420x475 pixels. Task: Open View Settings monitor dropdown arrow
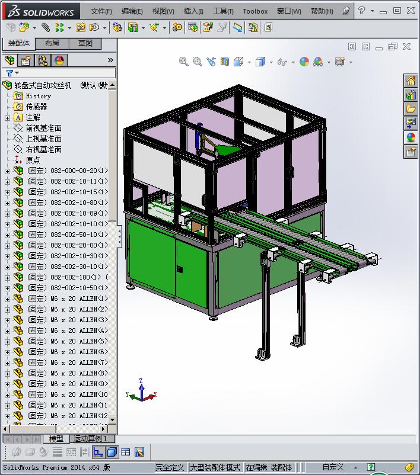click(x=351, y=62)
